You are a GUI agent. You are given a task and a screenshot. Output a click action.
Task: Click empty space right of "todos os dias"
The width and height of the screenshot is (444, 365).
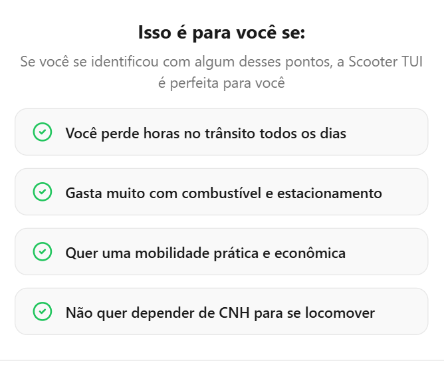pyautogui.click(x=389, y=132)
